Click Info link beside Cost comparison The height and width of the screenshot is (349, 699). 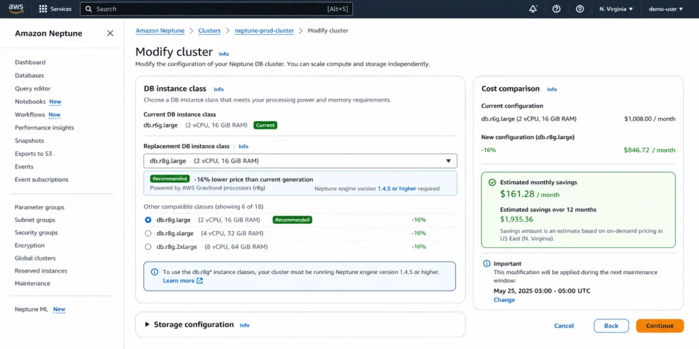pyautogui.click(x=552, y=89)
